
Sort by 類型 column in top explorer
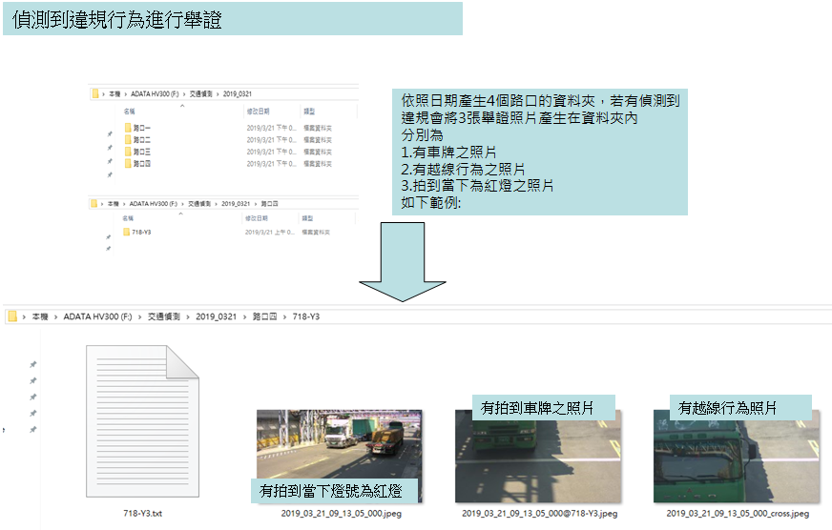(308, 111)
